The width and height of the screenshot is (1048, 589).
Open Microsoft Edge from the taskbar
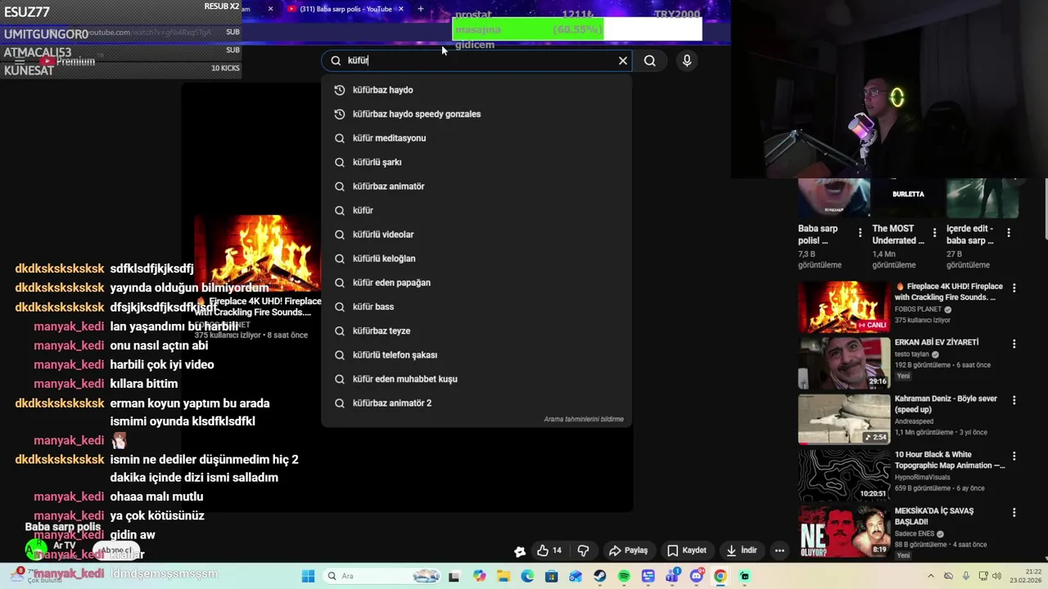pyautogui.click(x=527, y=576)
